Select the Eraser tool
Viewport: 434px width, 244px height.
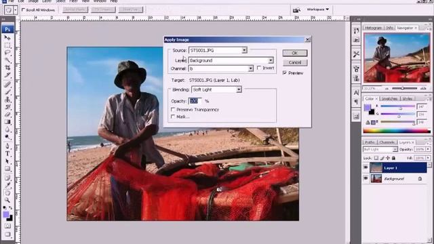coord(7,115)
